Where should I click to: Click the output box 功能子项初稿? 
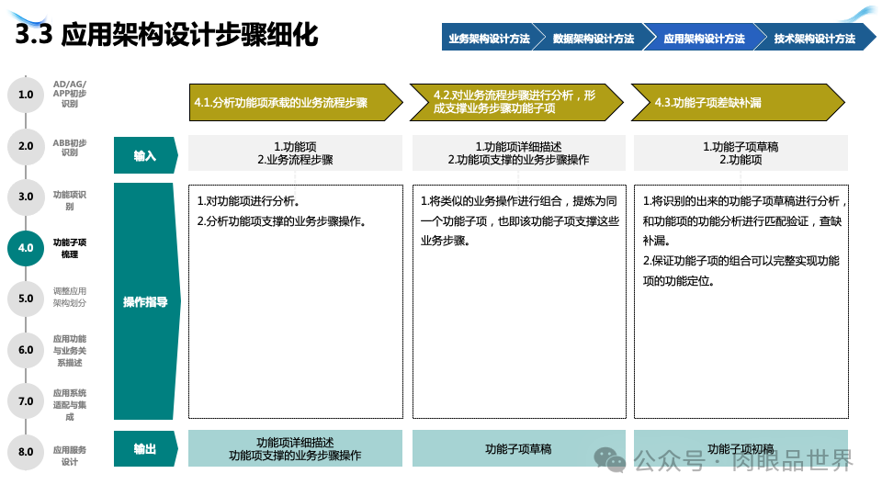pos(741,449)
